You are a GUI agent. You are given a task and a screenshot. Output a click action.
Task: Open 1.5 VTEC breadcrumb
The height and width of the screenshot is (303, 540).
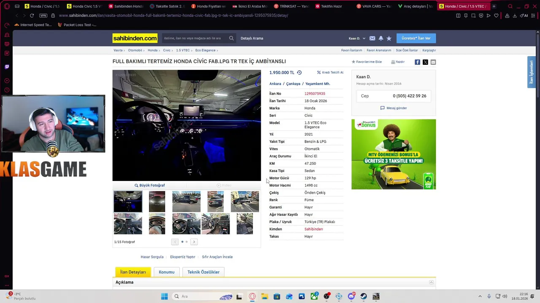(183, 50)
